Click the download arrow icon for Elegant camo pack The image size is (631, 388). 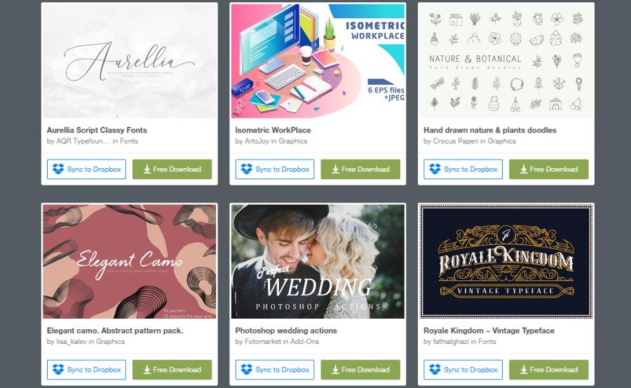click(147, 370)
